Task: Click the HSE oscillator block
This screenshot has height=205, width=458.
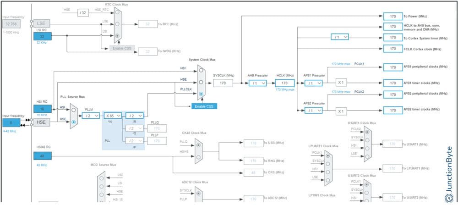Action: pos(42,122)
